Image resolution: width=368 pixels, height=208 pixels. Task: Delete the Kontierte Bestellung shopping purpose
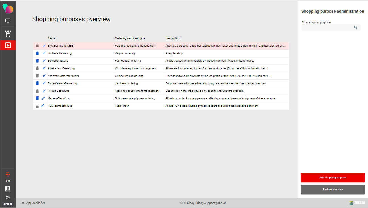coord(37,53)
